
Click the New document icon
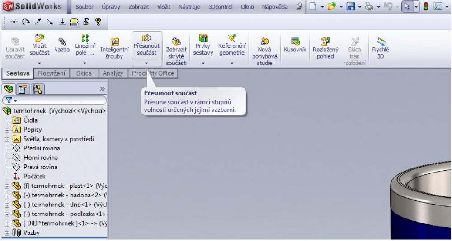[313, 6]
